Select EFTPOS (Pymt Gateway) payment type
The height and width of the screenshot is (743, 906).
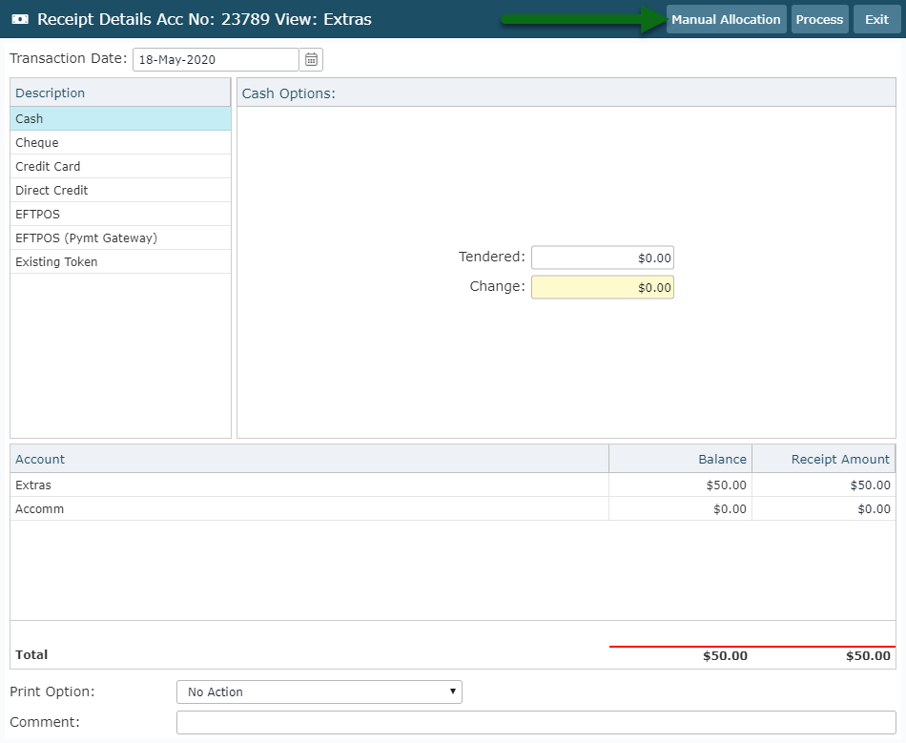120,238
